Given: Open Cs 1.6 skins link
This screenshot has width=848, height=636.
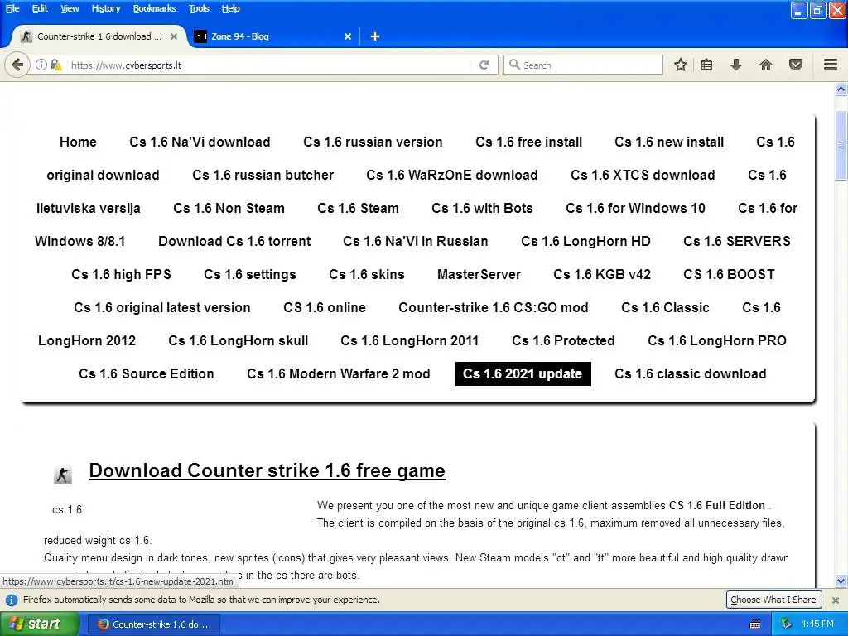Looking at the screenshot, I should [367, 274].
